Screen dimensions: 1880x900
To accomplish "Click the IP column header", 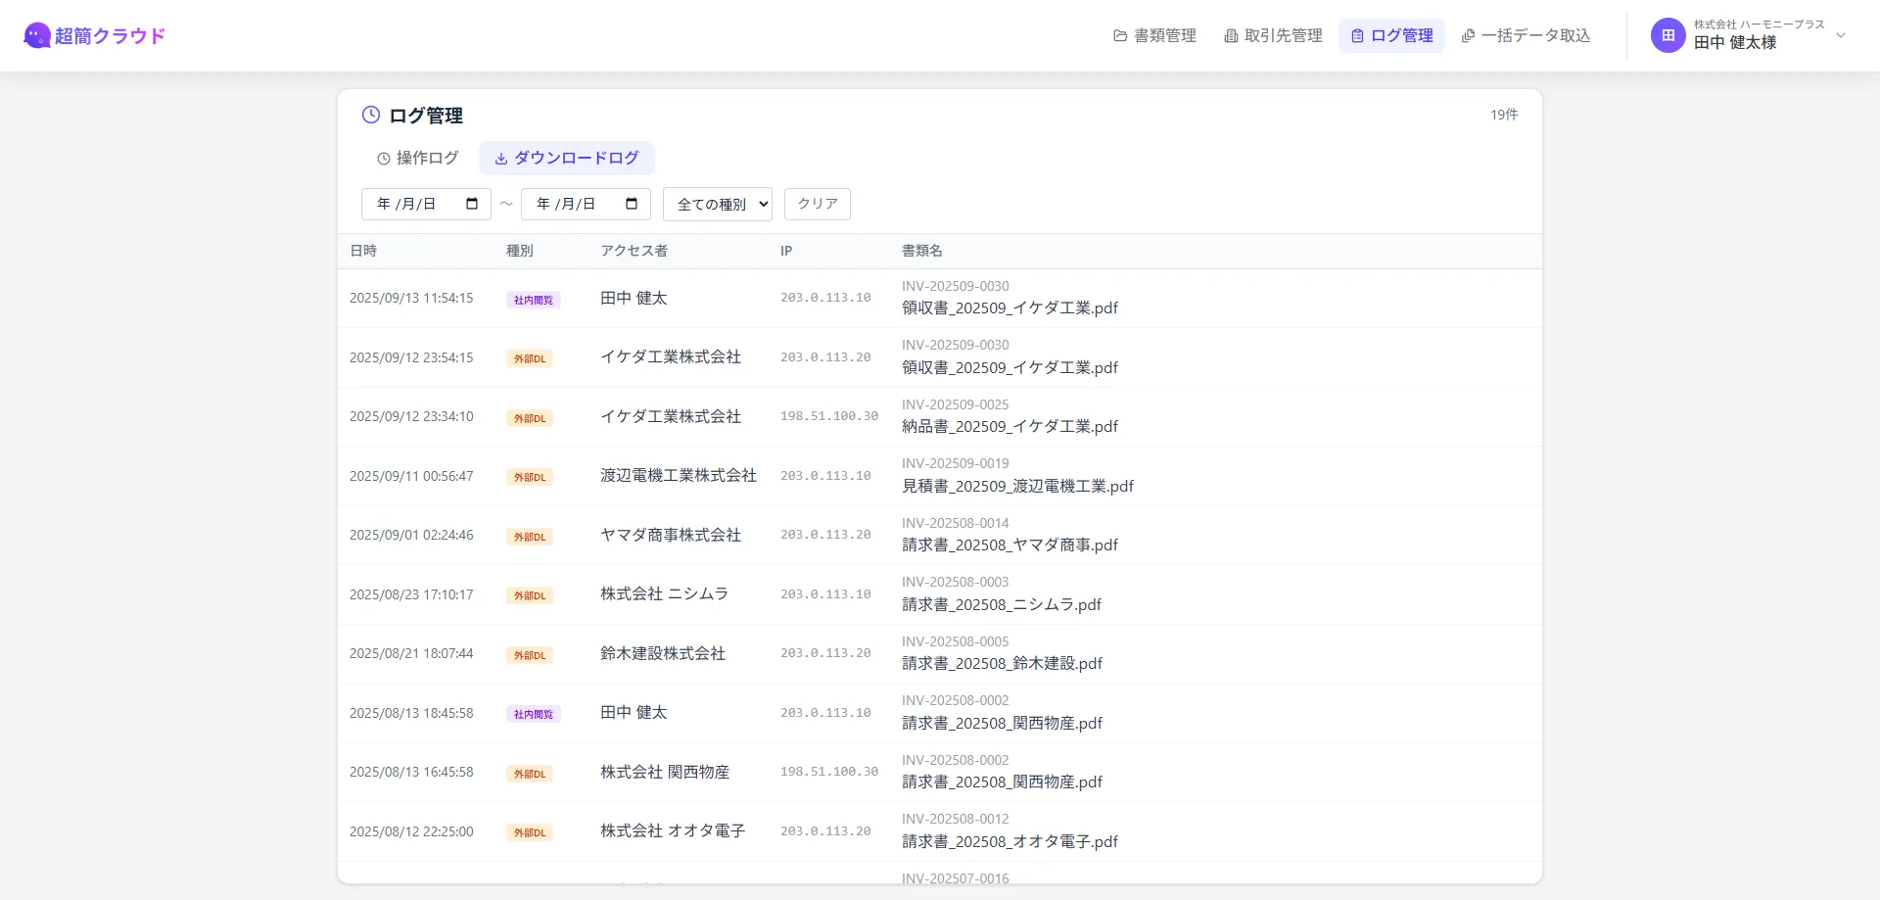I will coord(786,251).
